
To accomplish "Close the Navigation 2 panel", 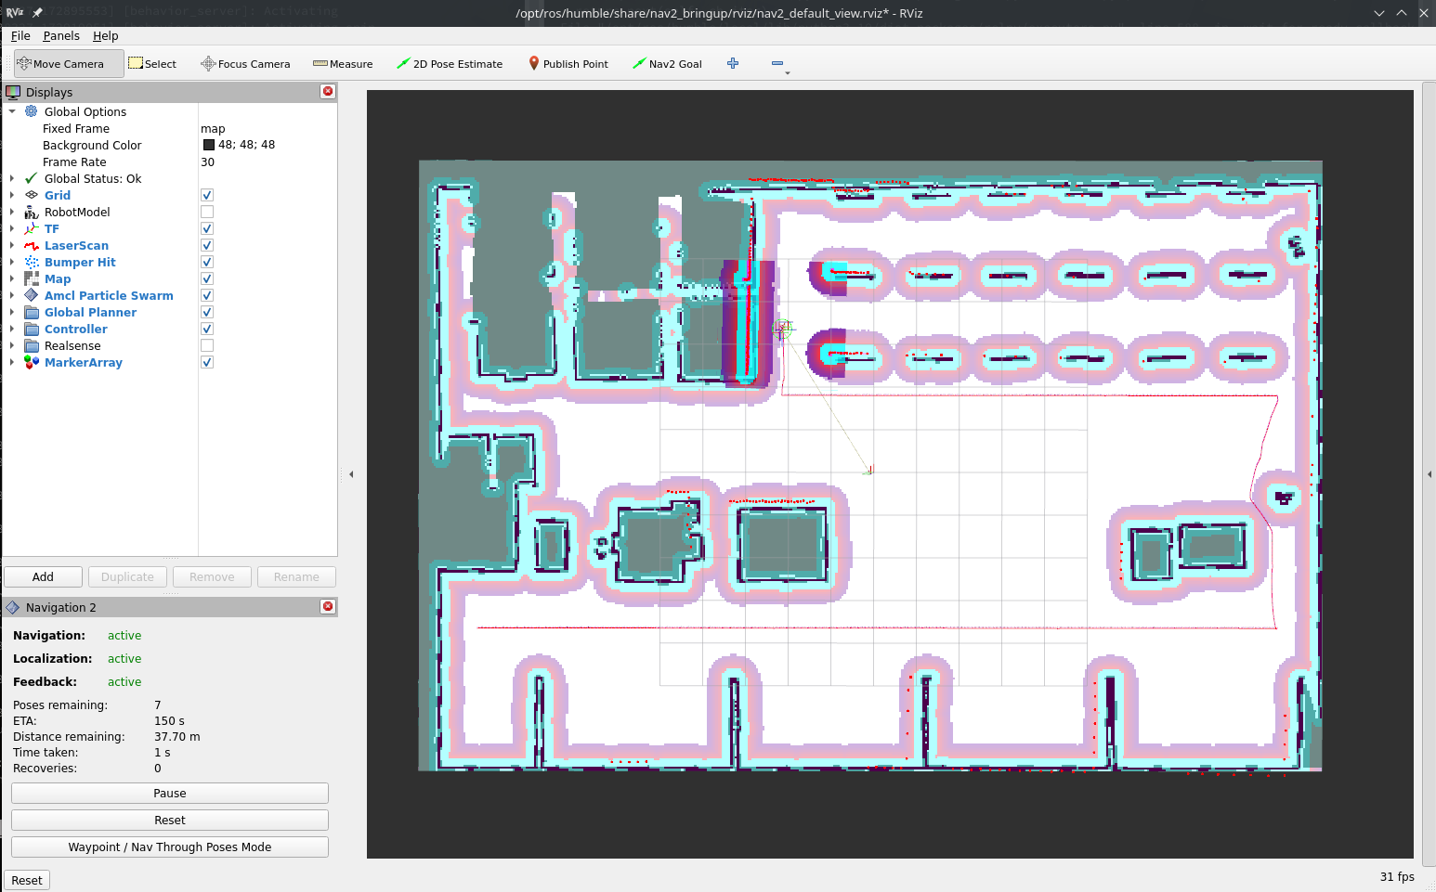I will 328,606.
